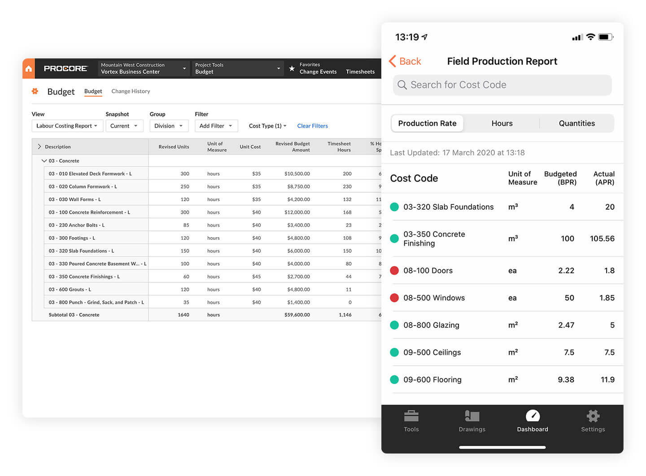This screenshot has height=476, width=646.
Task: Select 03 - 030 Wall Forms row
Action: coord(213,199)
